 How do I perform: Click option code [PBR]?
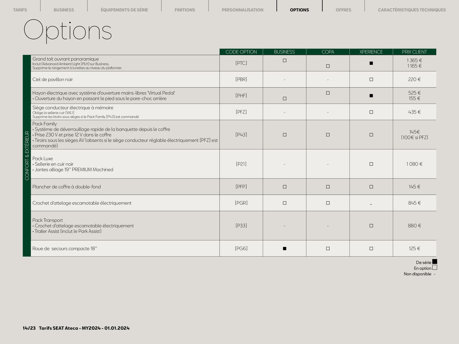coord(241,79)
